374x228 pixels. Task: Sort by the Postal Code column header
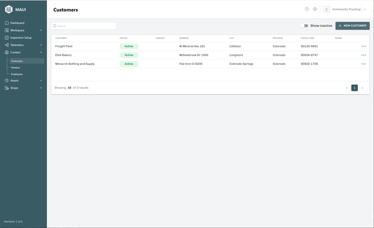(x=308, y=38)
